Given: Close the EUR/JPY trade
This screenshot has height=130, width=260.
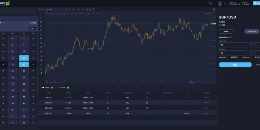Looking at the screenshot, I should [206, 103].
